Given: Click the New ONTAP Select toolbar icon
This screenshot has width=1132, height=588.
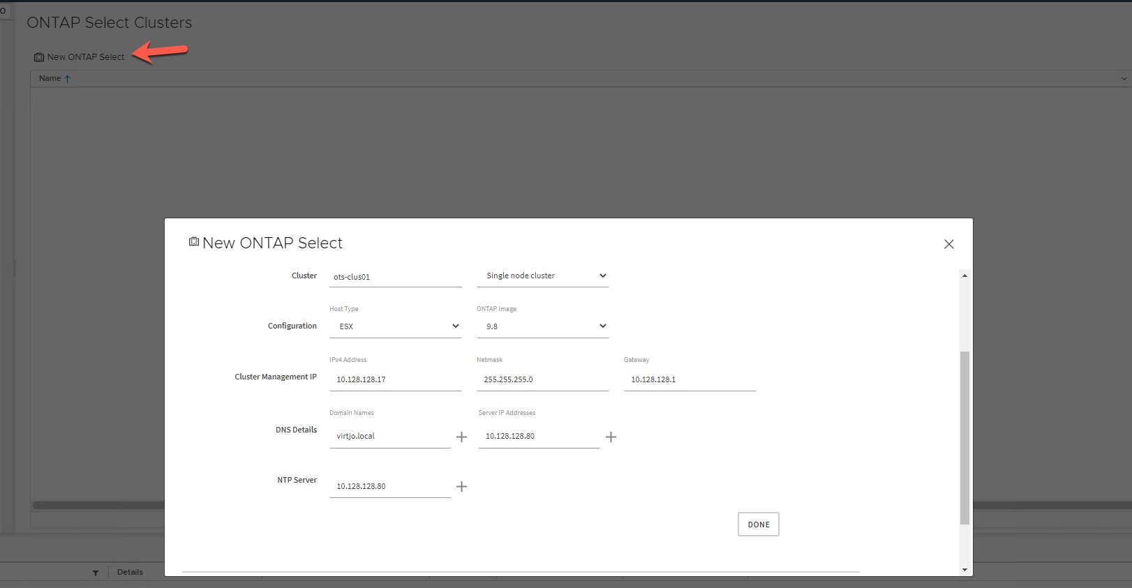Looking at the screenshot, I should point(39,57).
